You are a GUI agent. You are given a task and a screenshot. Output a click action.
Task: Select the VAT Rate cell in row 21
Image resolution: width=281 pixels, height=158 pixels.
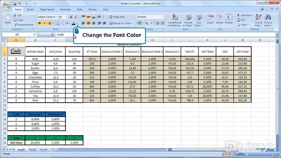coord(16,143)
